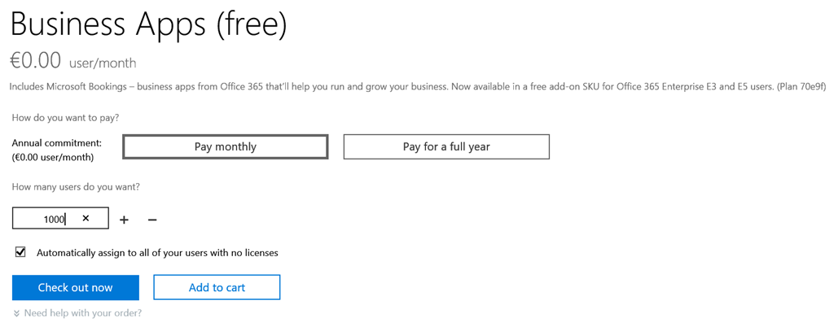Image resolution: width=834 pixels, height=331 pixels.
Task: Click the Microsoft Bookings plan description text
Action: coord(391,86)
